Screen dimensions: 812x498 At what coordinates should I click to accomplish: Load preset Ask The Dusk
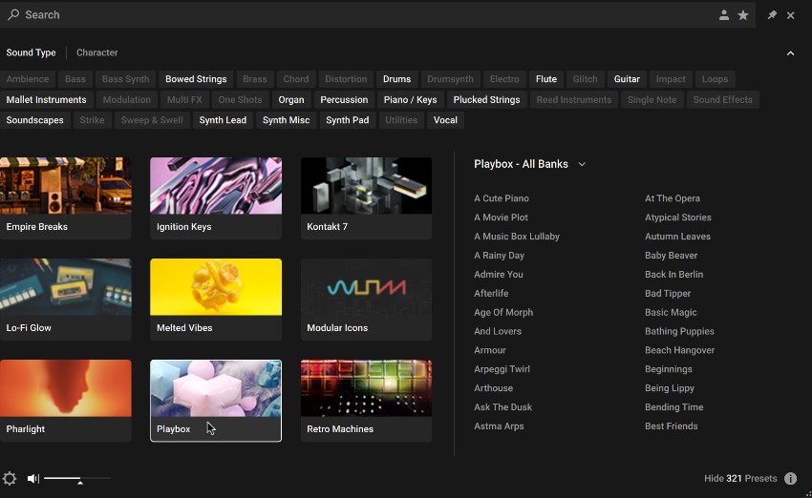pyautogui.click(x=502, y=407)
